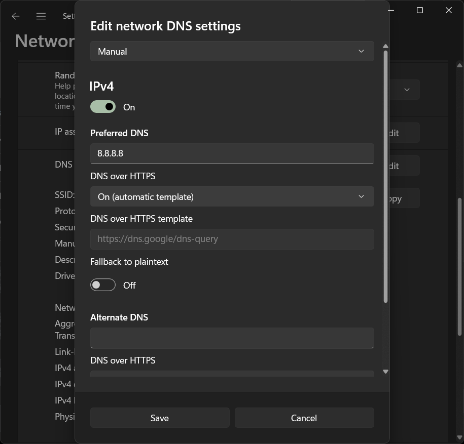The width and height of the screenshot is (464, 444).
Task: Click the DNS dialog's scroll down arrow
Action: (x=385, y=372)
